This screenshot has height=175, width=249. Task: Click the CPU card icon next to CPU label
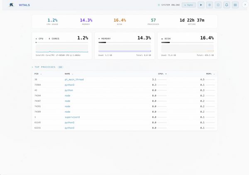[37, 39]
